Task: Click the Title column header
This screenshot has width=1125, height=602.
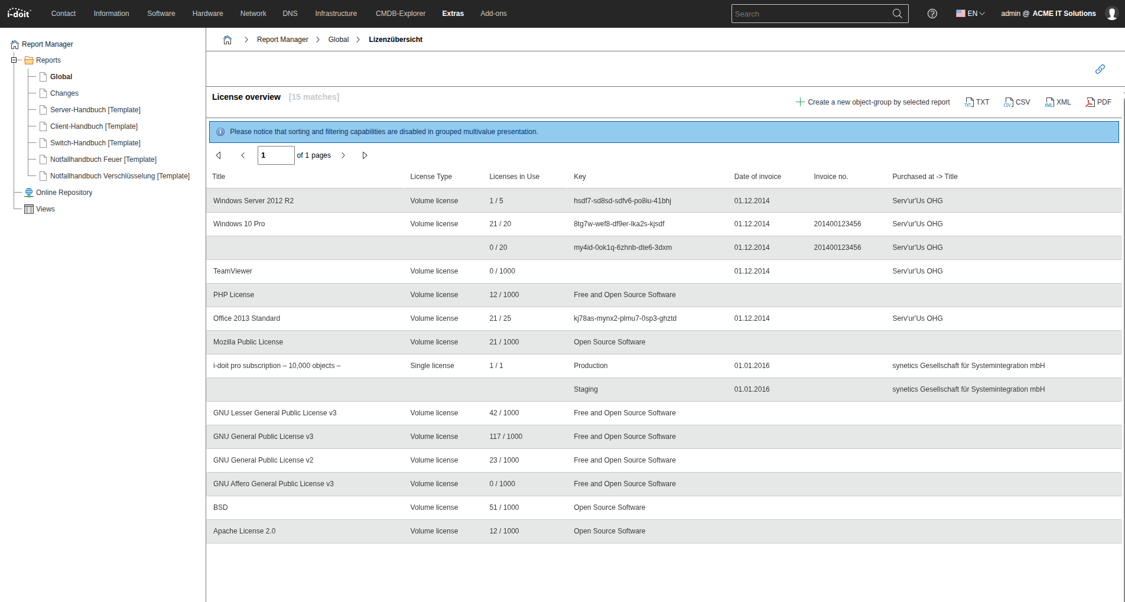Action: click(x=219, y=177)
